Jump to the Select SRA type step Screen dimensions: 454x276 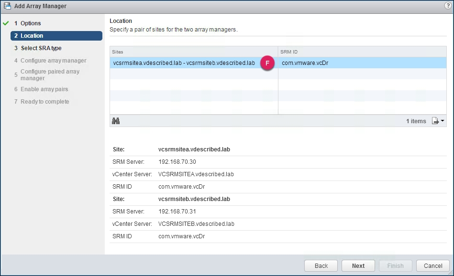40,48
